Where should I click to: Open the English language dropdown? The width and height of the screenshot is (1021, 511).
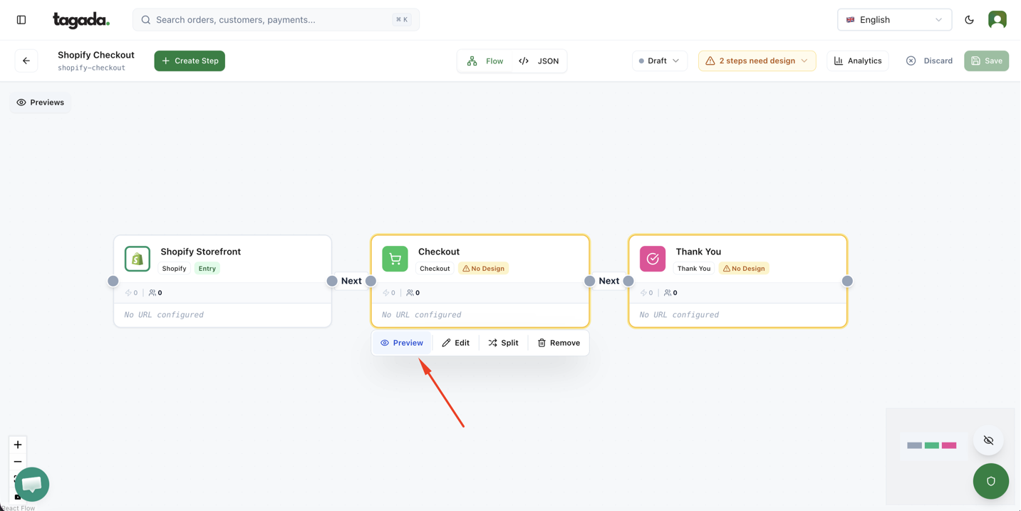pyautogui.click(x=893, y=20)
